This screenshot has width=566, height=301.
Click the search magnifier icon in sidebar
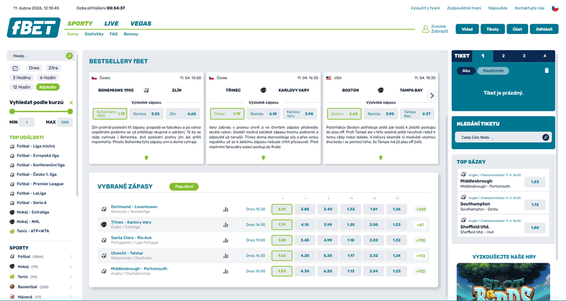[69, 56]
